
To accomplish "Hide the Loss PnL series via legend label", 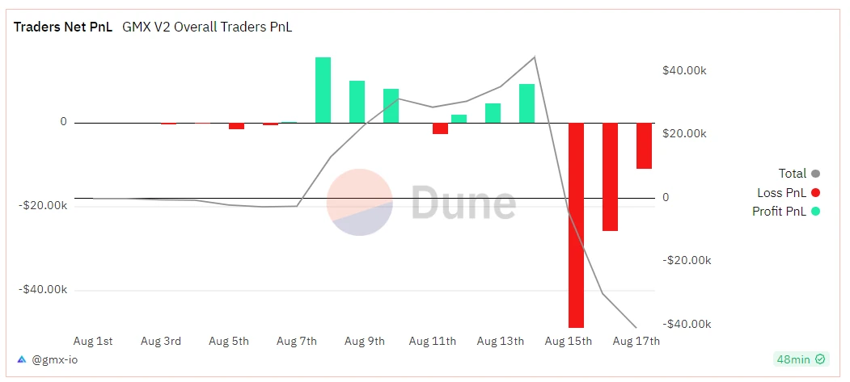I will point(781,193).
